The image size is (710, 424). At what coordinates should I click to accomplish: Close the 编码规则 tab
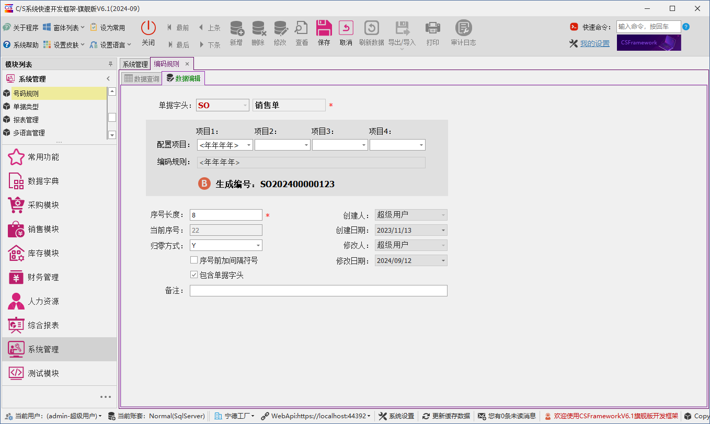click(187, 64)
